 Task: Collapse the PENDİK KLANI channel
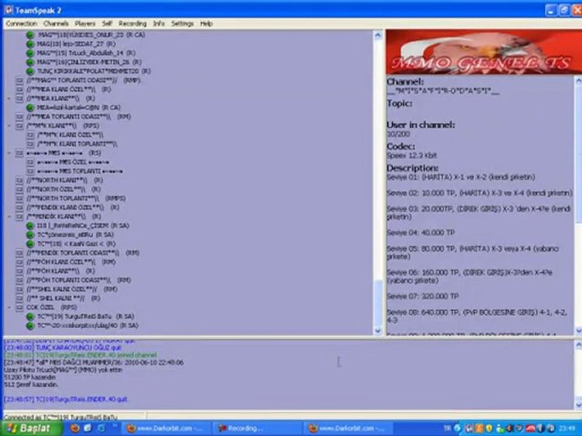[x=9, y=217]
